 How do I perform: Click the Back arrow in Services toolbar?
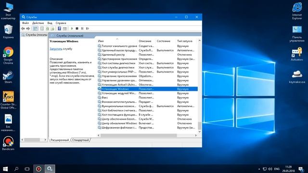tap(23, 29)
